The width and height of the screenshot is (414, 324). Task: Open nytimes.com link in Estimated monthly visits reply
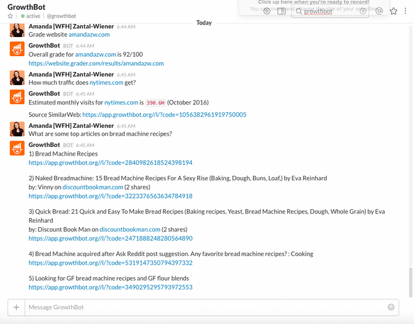(x=121, y=102)
